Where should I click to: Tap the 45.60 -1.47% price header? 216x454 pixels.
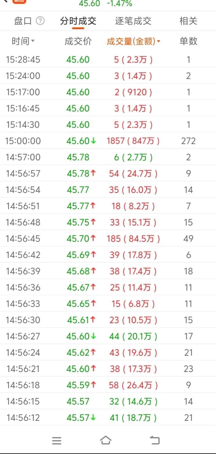106,4
